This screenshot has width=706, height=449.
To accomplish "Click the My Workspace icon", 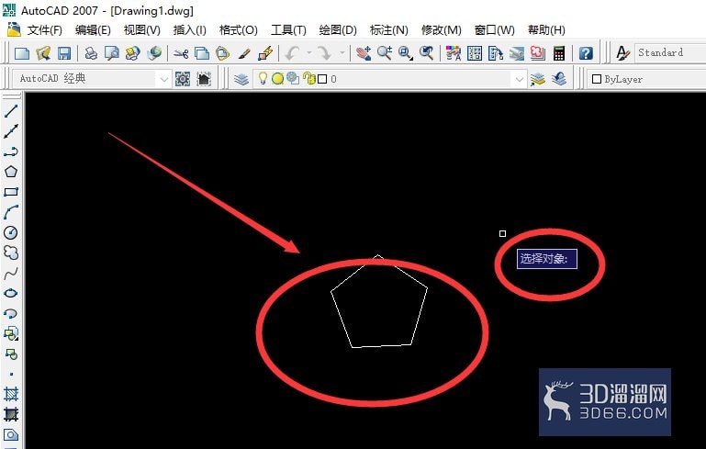I will (x=204, y=79).
